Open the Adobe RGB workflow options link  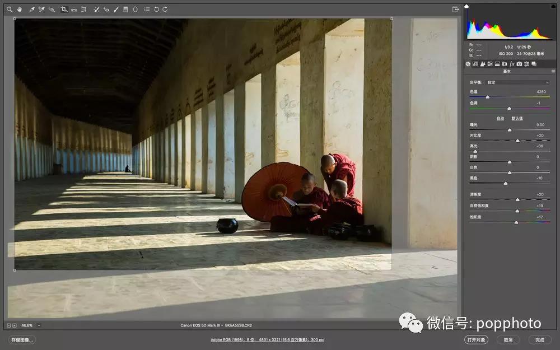[267, 340]
